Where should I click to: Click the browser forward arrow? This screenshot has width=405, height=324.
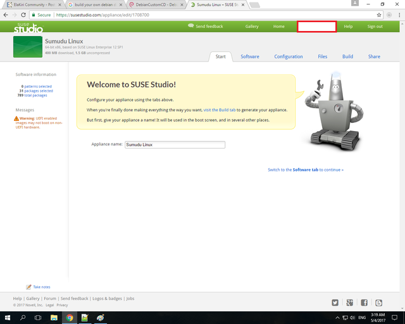point(15,15)
